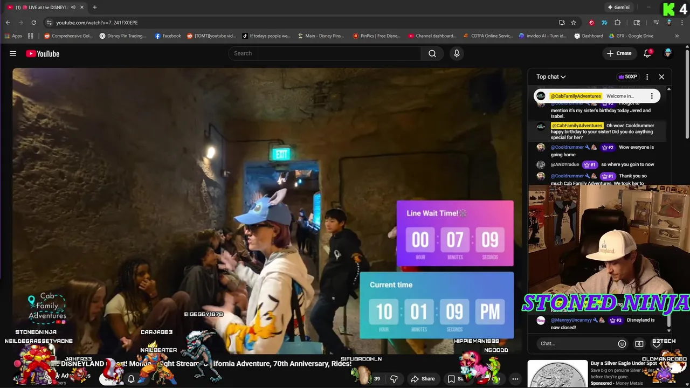Image resolution: width=690 pixels, height=388 pixels.
Task: Share the livestream video
Action: pyautogui.click(x=423, y=379)
